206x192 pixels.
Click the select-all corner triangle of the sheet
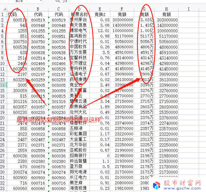pos(5,9)
